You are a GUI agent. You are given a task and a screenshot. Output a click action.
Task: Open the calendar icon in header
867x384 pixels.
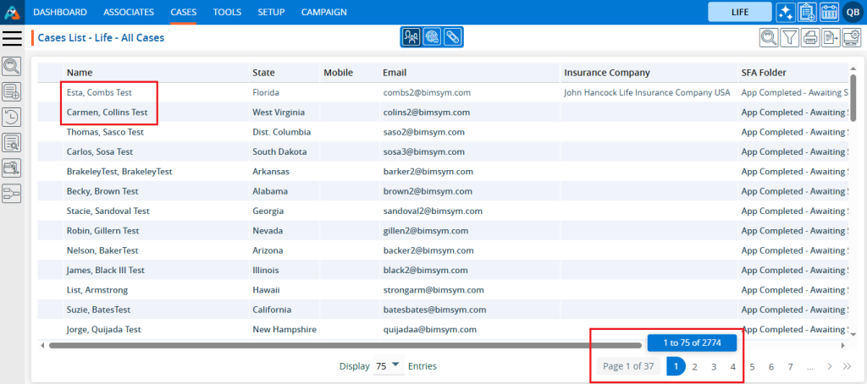tap(830, 12)
